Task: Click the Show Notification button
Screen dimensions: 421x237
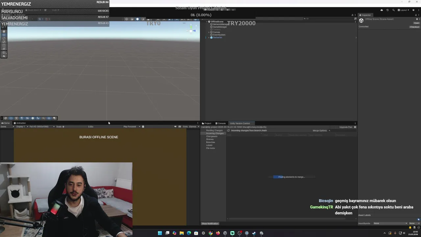Action: tap(210, 224)
